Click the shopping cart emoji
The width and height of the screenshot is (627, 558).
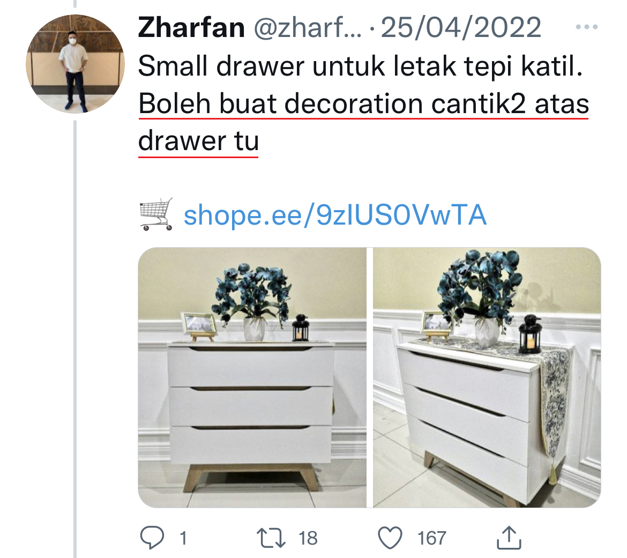(156, 214)
